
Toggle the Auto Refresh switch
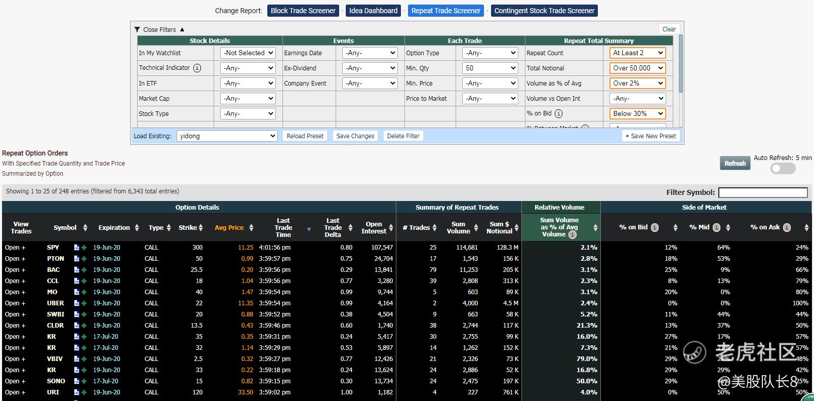point(783,168)
